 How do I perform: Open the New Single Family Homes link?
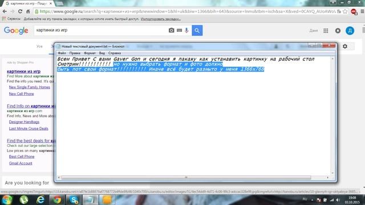click(30, 87)
